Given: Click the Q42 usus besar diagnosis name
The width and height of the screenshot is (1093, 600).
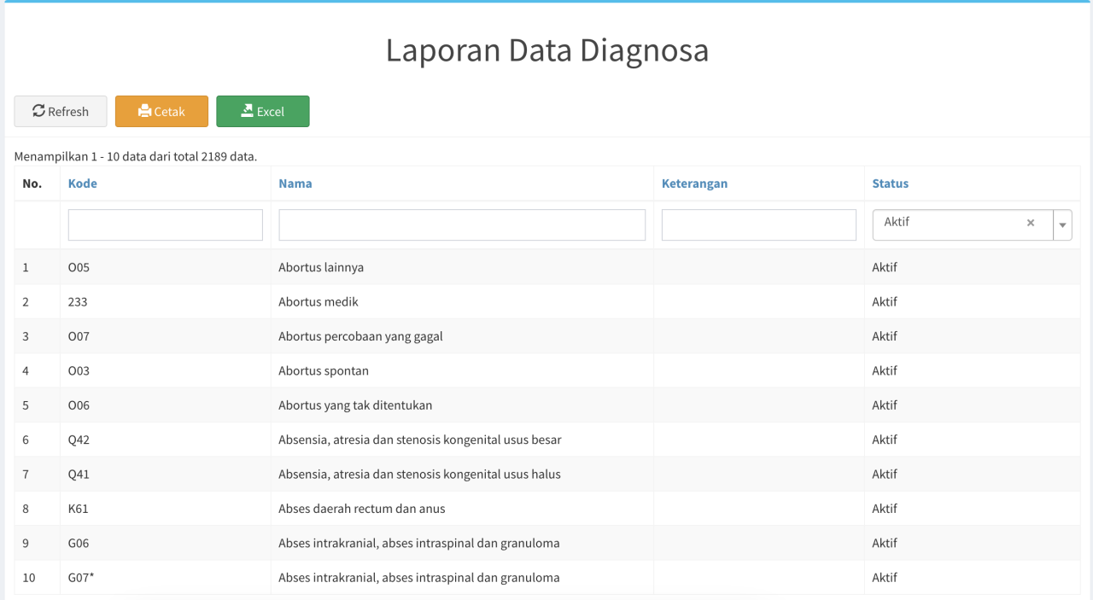Looking at the screenshot, I should pyautogui.click(x=420, y=440).
